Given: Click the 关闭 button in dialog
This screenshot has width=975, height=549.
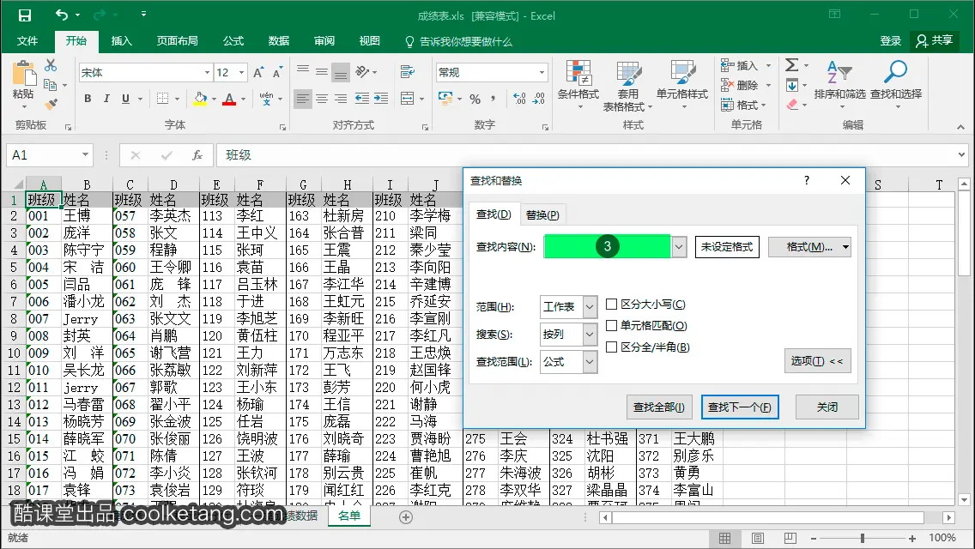Looking at the screenshot, I should point(827,407).
